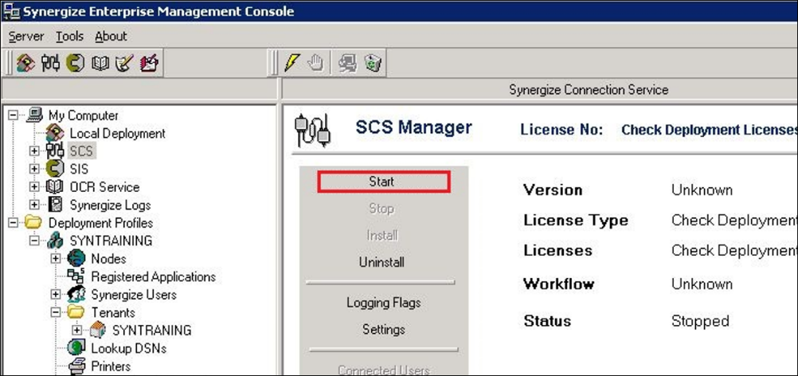
Task: Click the OCR Service book toolbar icon
Action: pos(100,64)
